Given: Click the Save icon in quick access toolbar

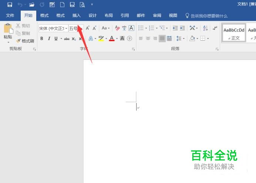Looking at the screenshot, I should pos(10,4).
